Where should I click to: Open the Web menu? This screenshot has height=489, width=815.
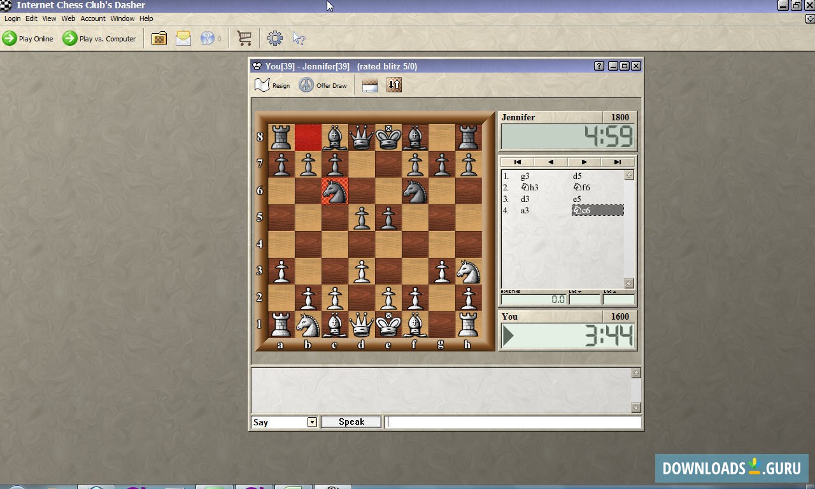68,19
